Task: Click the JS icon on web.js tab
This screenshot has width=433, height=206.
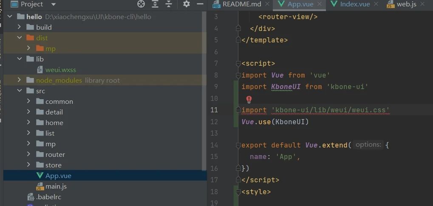Action: click(x=391, y=4)
